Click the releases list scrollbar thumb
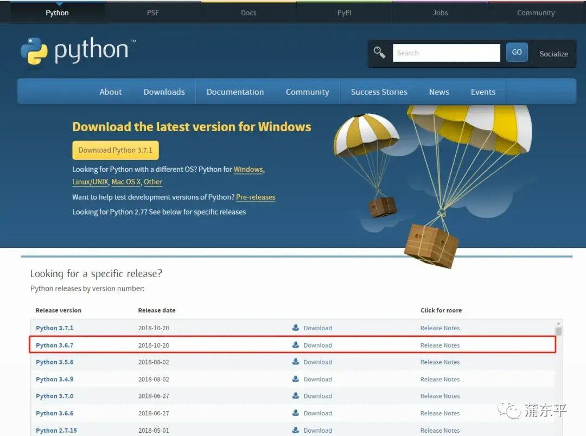 tap(558, 331)
